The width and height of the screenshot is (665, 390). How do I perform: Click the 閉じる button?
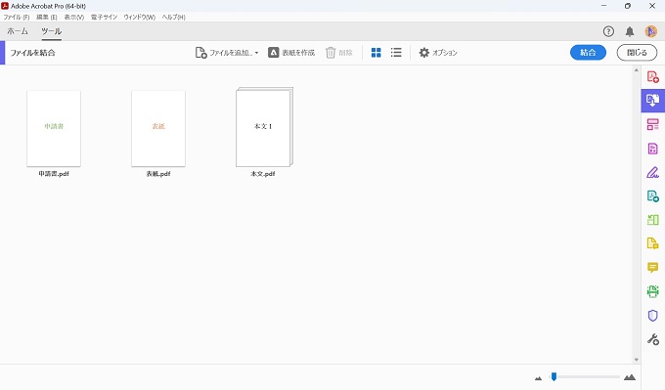pos(637,53)
